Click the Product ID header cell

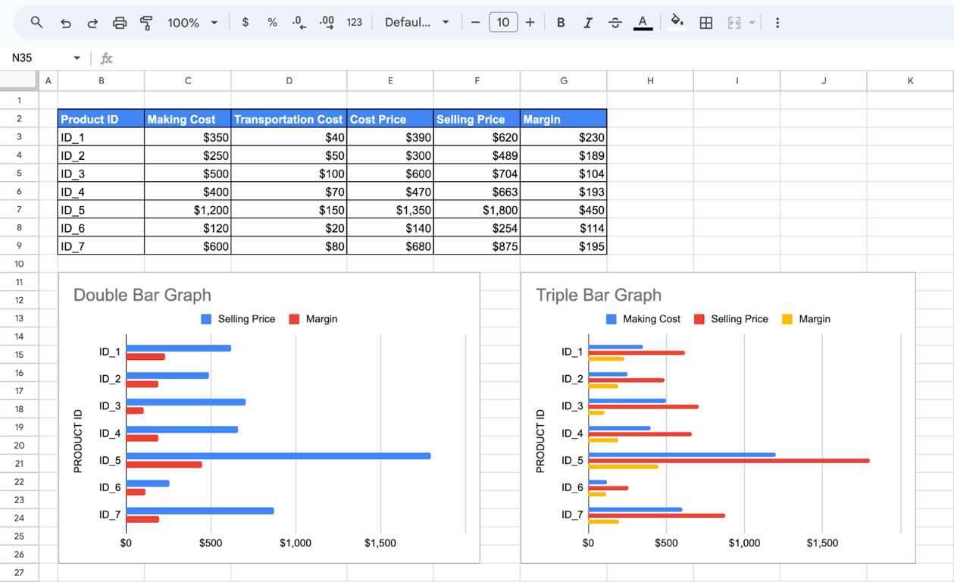tap(101, 119)
